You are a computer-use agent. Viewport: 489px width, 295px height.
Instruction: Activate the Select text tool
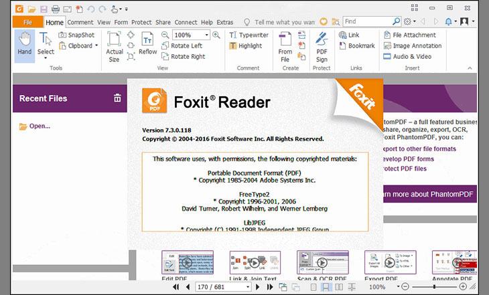tap(46, 44)
